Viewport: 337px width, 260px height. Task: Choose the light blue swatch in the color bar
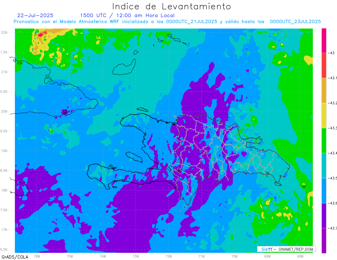(x=324, y=190)
